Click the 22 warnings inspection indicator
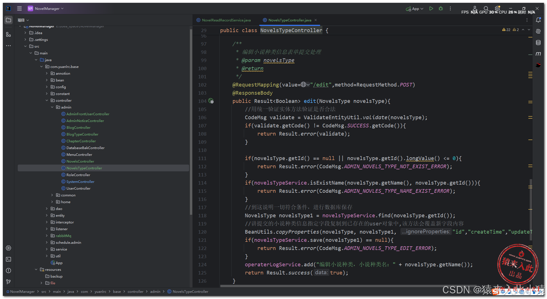This screenshot has width=547, height=299. coord(506,30)
